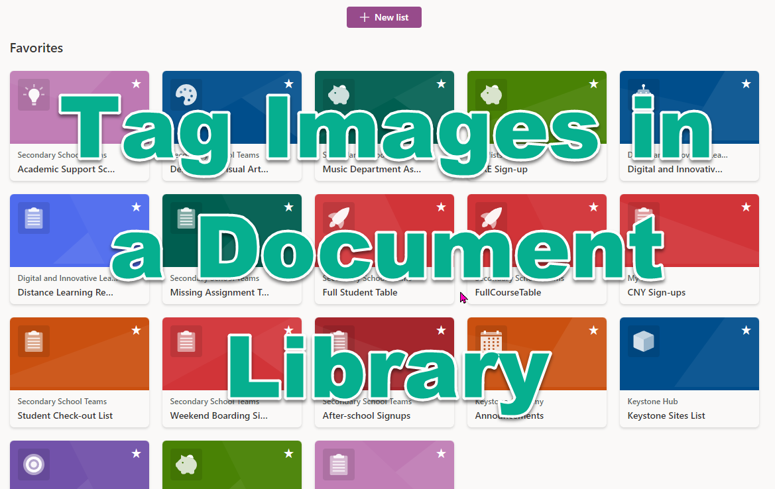Open the After-school Signups list
This screenshot has width=775, height=489.
tap(366, 415)
